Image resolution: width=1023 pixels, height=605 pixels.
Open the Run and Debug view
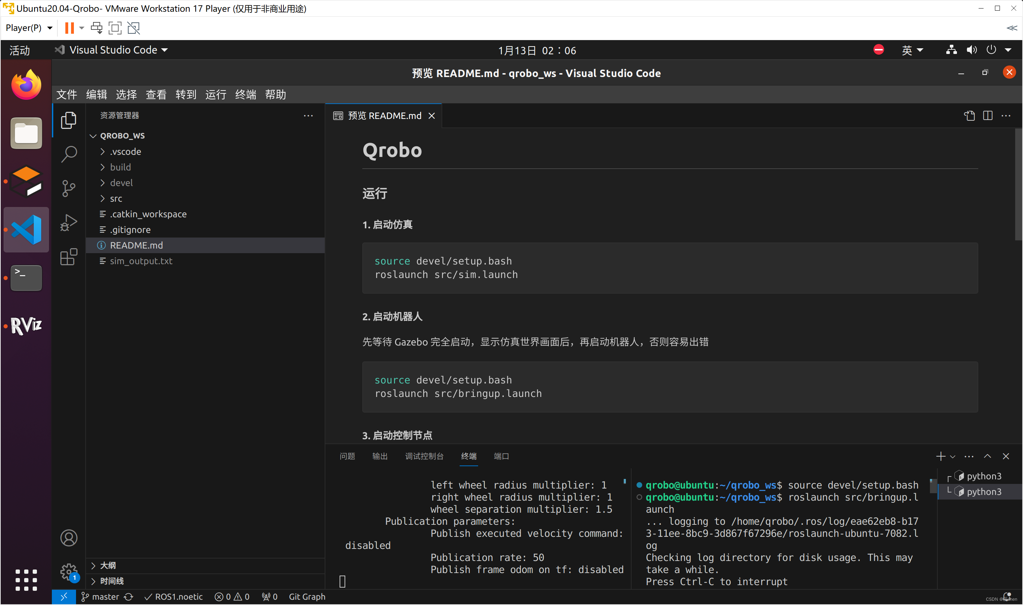(x=69, y=223)
